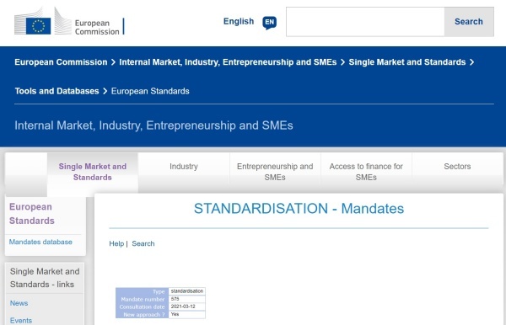Click inside the site search field
Viewport: 506px width, 325px height.
[365, 22]
